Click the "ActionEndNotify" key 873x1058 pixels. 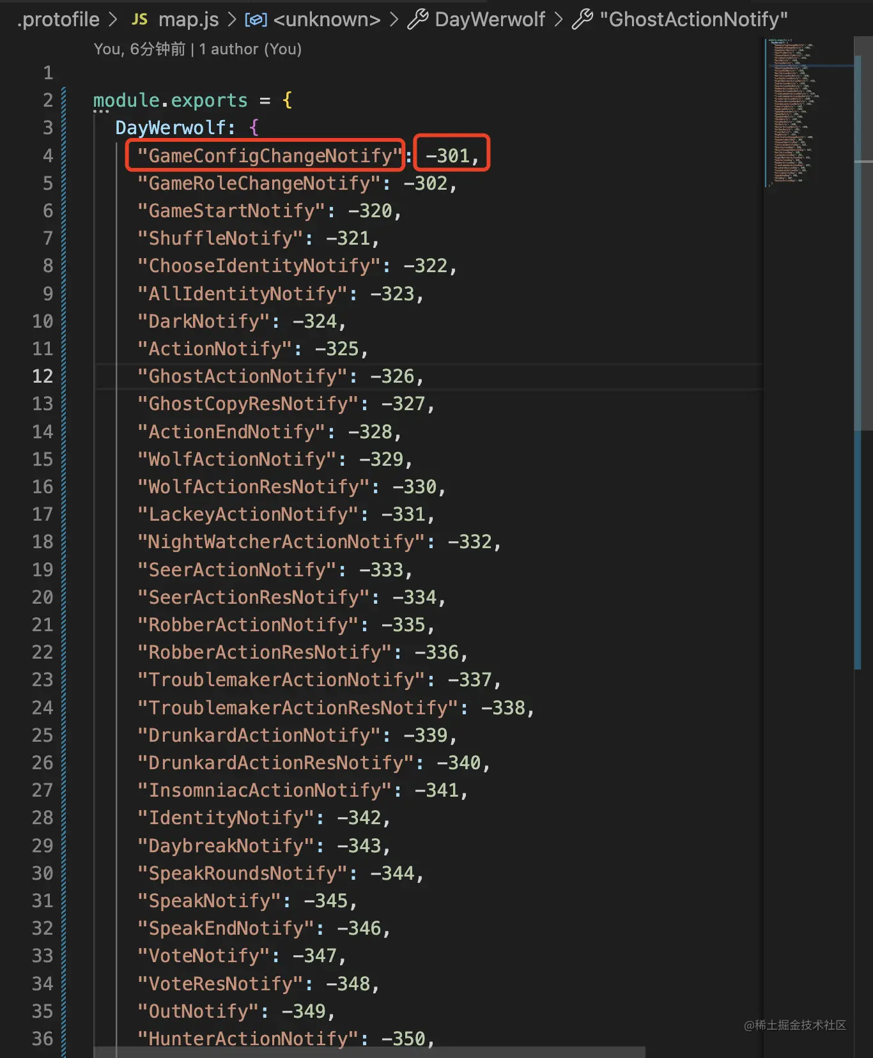(x=231, y=431)
